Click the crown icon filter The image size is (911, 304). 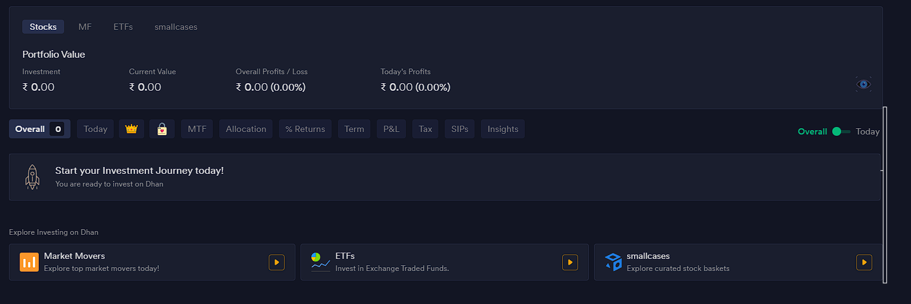132,129
